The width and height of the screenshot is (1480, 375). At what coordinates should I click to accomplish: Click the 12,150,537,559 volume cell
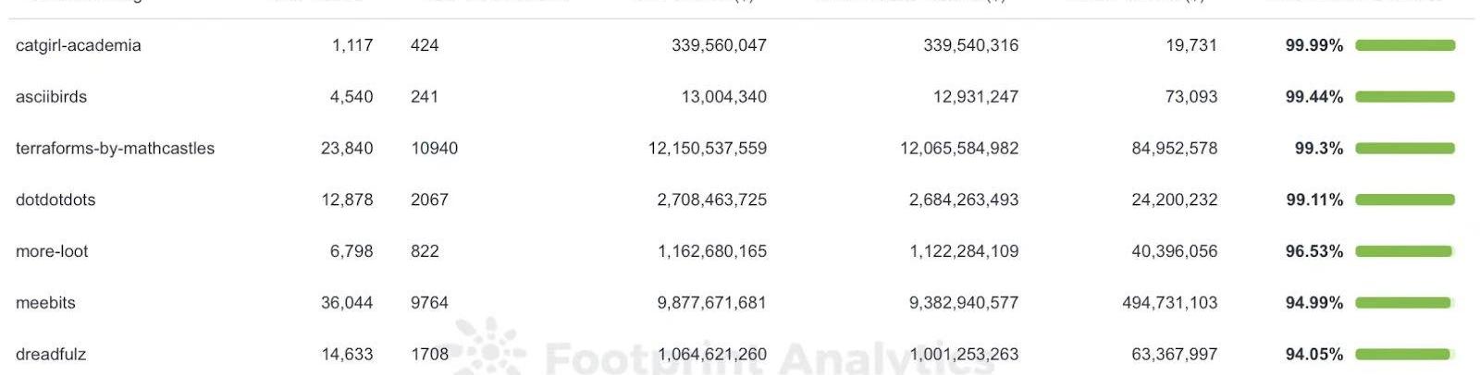(x=707, y=149)
